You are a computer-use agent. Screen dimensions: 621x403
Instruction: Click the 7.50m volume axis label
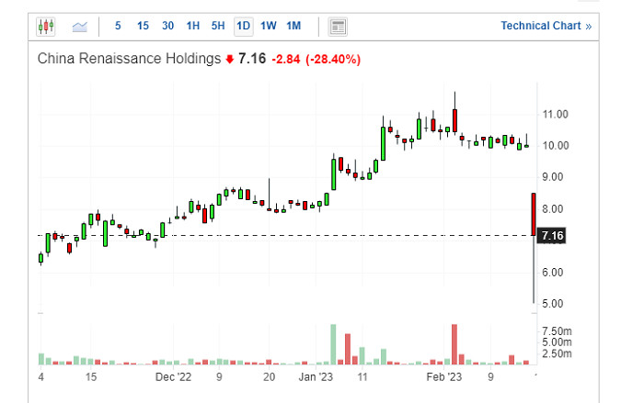pos(557,331)
